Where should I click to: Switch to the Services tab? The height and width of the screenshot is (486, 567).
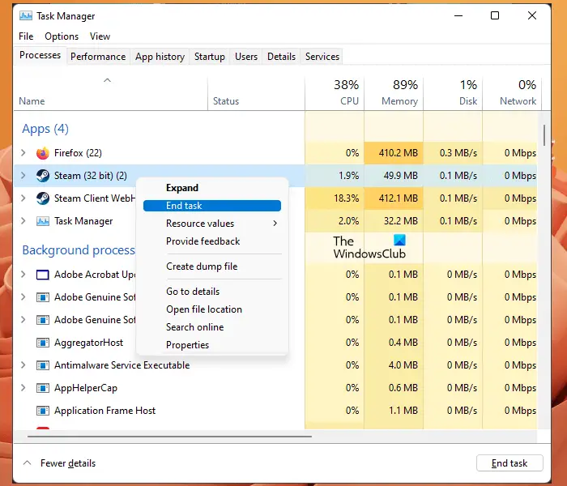point(322,57)
